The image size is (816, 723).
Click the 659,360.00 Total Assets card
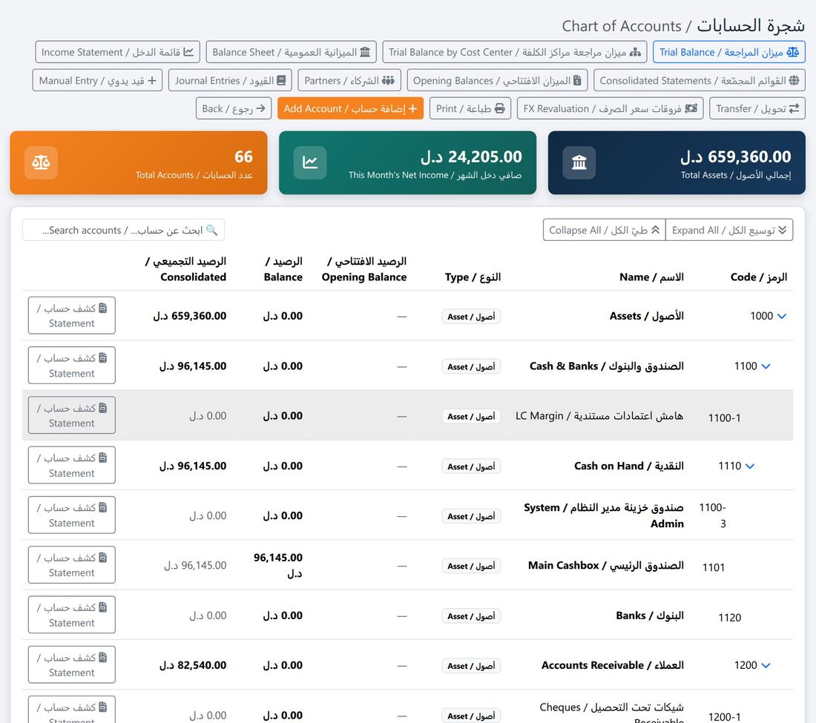click(677, 163)
